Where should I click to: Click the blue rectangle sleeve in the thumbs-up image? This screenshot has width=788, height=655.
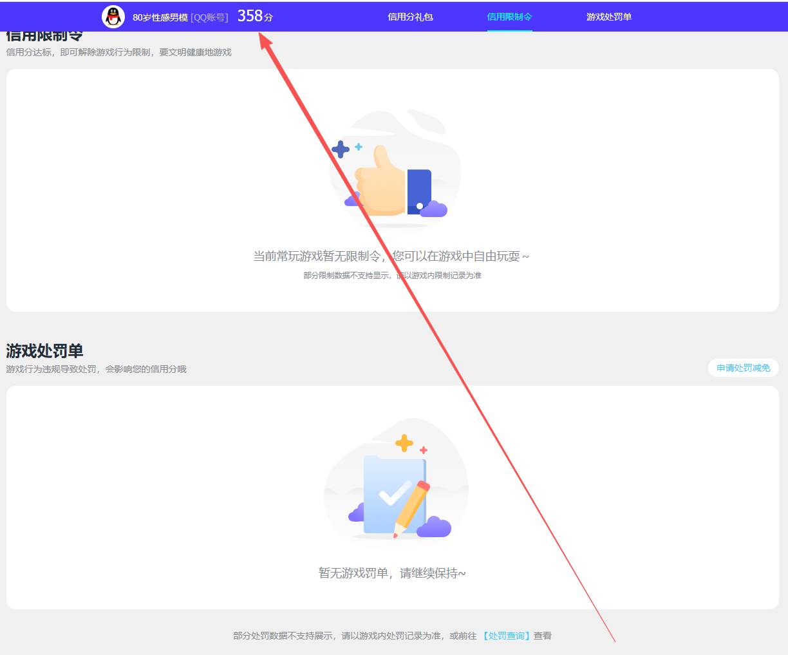pyautogui.click(x=420, y=187)
